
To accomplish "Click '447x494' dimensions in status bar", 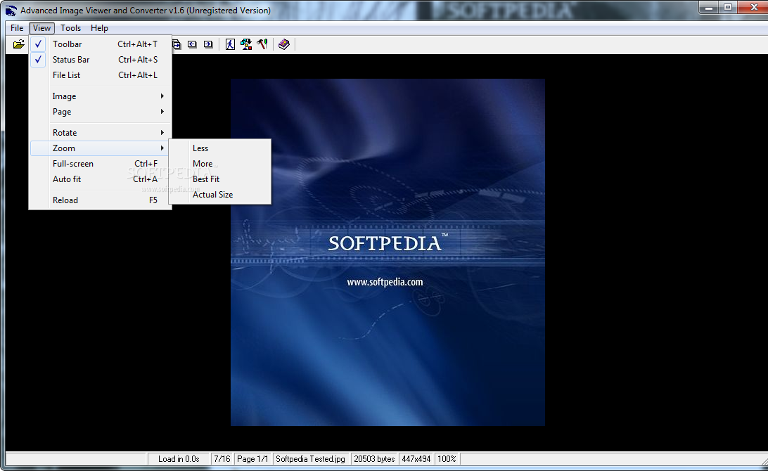I will [416, 459].
